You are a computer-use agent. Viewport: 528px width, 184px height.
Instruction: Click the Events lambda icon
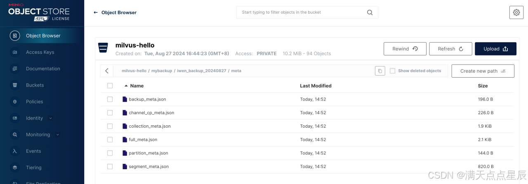pyautogui.click(x=15, y=151)
